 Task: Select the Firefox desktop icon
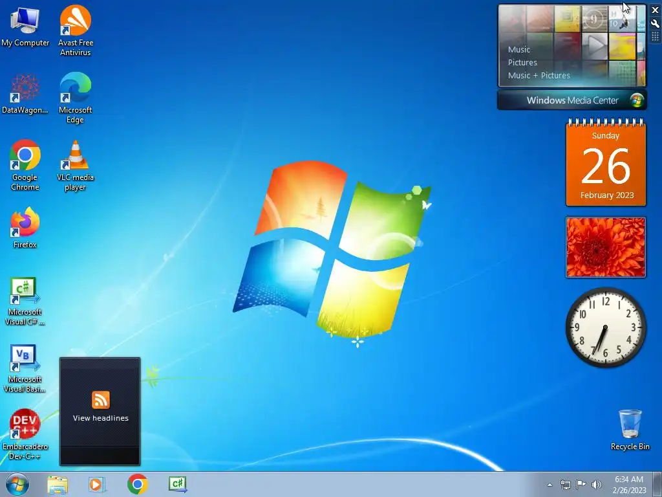click(25, 227)
